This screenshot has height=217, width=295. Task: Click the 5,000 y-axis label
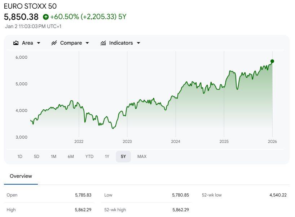[21, 84]
